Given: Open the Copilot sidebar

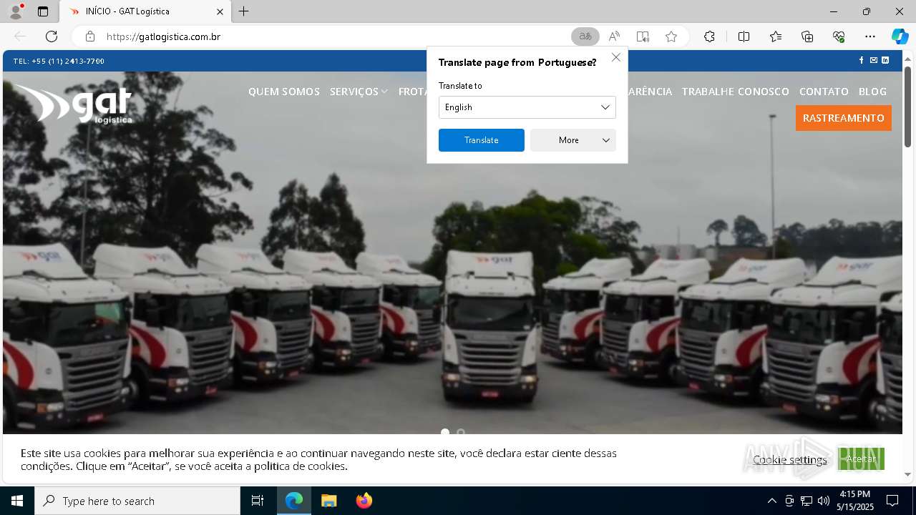Looking at the screenshot, I should point(900,36).
